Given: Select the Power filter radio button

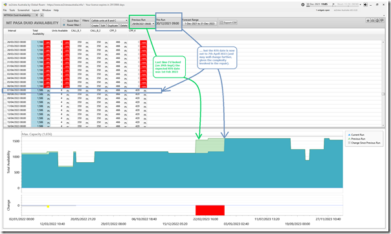Looking at the screenshot, I should tap(64, 25).
